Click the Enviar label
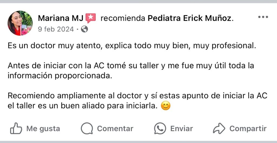 pos(182,129)
